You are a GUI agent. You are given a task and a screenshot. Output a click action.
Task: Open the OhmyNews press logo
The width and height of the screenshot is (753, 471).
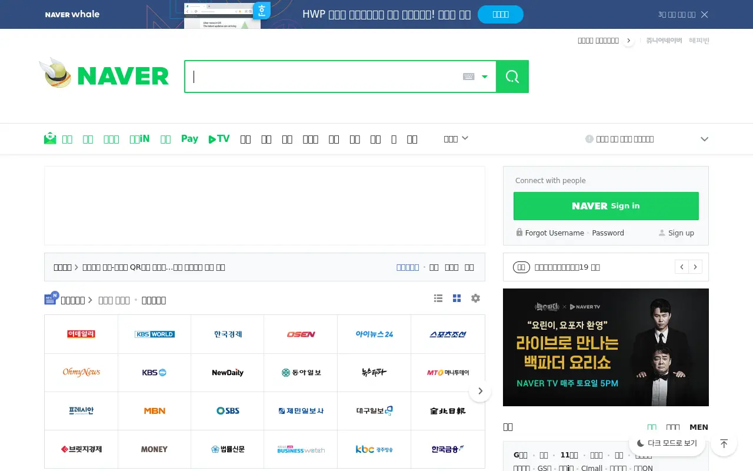pyautogui.click(x=81, y=372)
